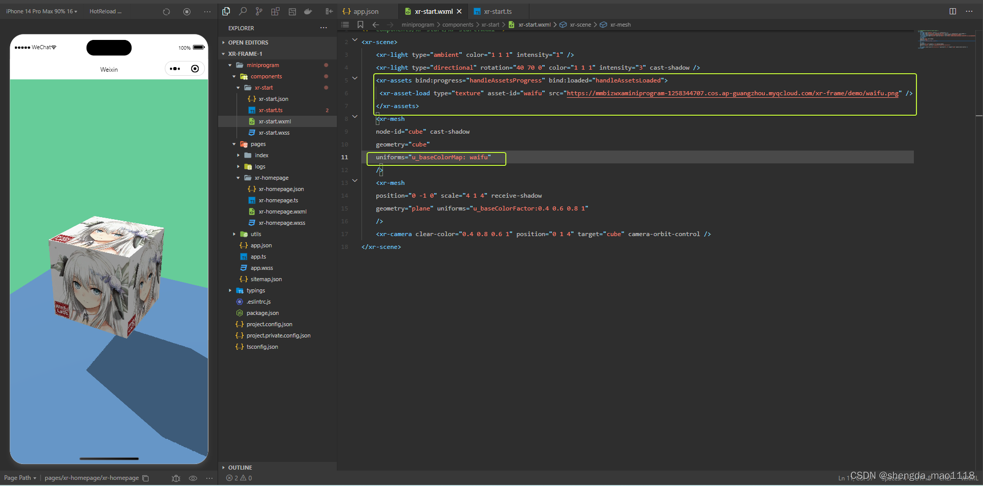983x486 pixels.
Task: Open simulator footer more options ellipsis
Action: (209, 478)
